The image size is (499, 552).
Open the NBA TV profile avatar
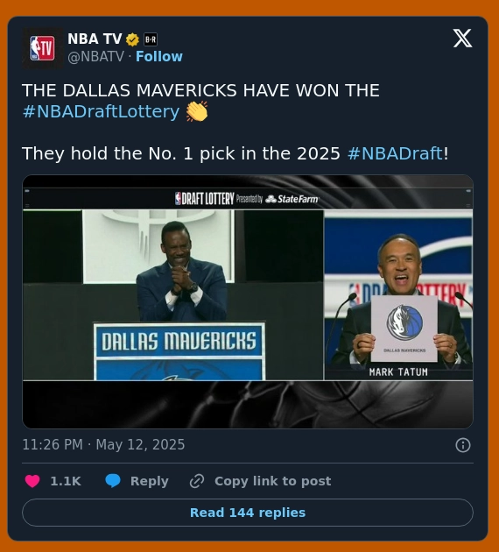(43, 48)
